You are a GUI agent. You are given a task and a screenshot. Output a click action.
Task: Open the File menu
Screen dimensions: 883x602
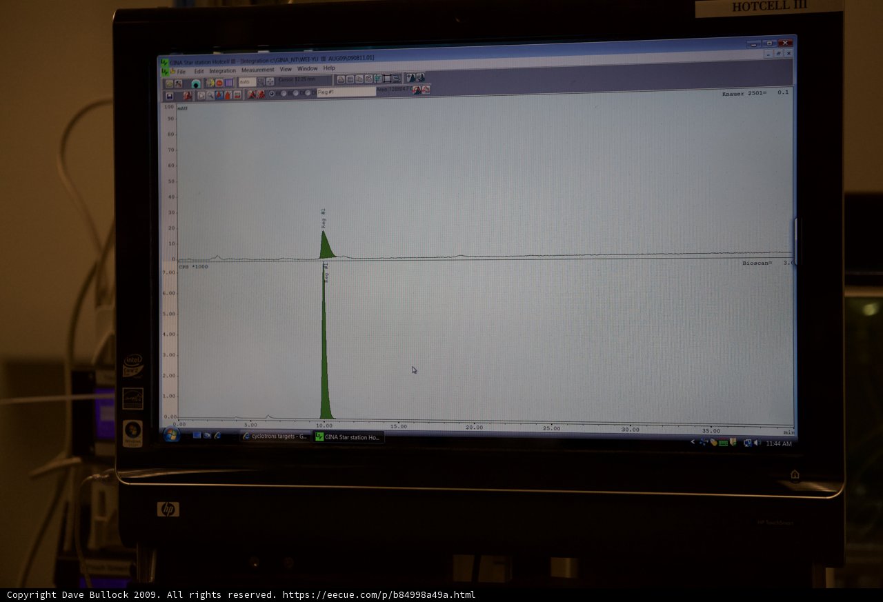click(181, 72)
